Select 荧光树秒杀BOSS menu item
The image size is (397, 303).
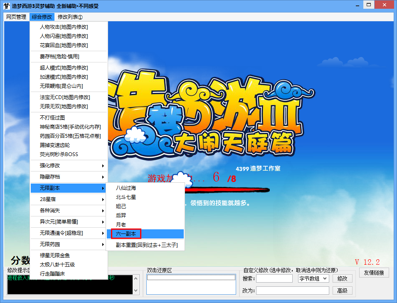click(x=69, y=154)
